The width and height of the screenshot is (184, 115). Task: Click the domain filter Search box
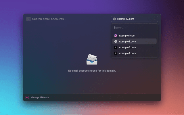pyautogui.click(x=134, y=28)
